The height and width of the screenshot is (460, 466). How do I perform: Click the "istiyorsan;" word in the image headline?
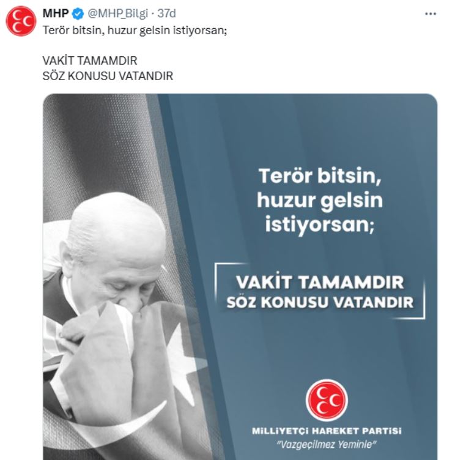coord(320,224)
